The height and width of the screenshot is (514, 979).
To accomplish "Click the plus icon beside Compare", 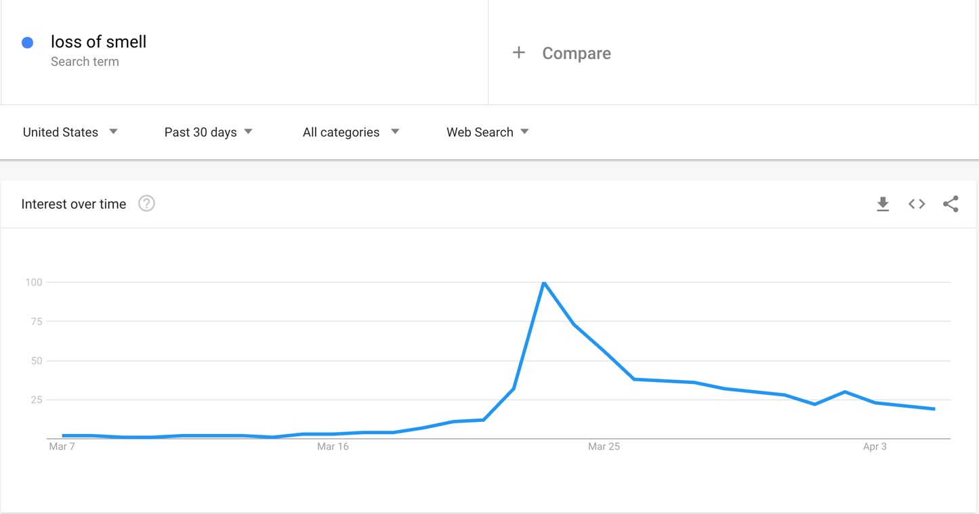I will (518, 53).
